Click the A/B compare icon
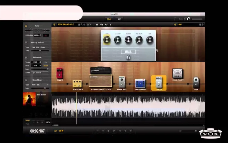228x143 pixels. pyautogui.click(x=102, y=25)
